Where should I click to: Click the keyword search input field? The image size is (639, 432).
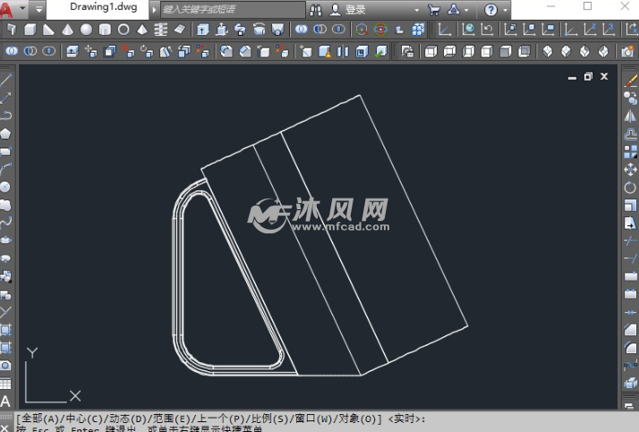click(233, 9)
